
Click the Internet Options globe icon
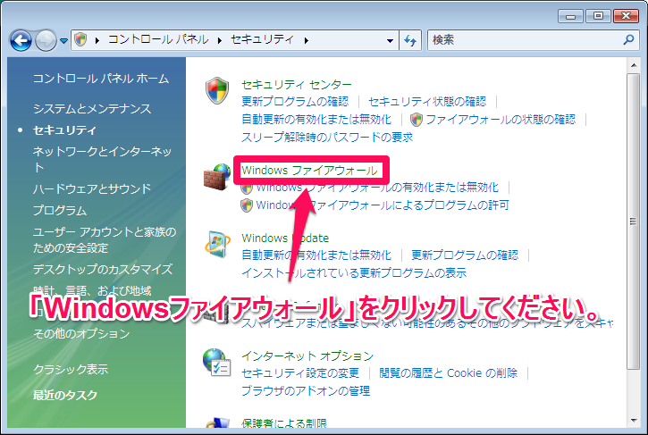[x=216, y=363]
